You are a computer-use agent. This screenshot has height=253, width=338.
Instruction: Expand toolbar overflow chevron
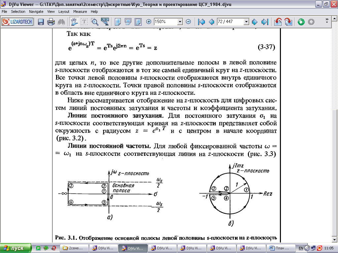327,20
